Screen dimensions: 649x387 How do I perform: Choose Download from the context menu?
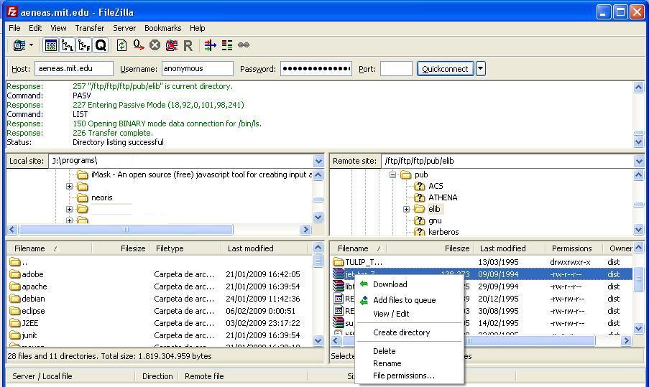[409, 284]
